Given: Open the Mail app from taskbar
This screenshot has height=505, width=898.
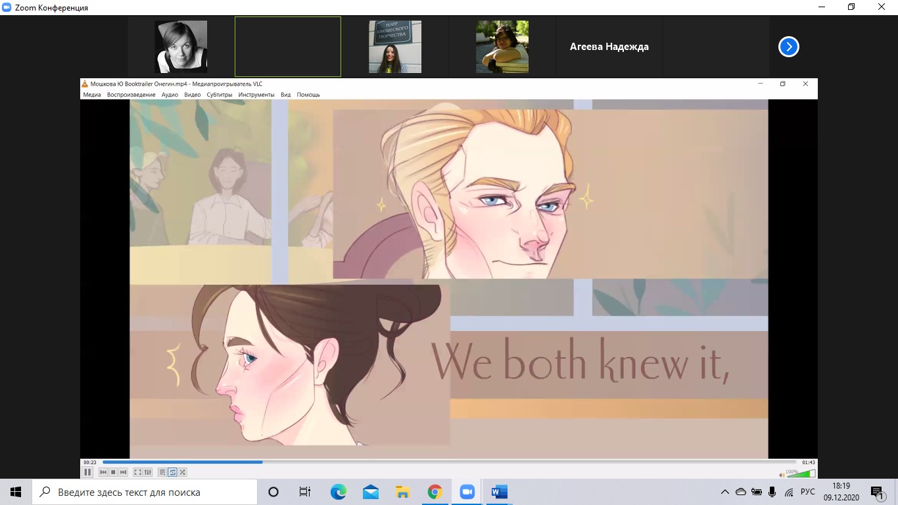Looking at the screenshot, I should (370, 492).
